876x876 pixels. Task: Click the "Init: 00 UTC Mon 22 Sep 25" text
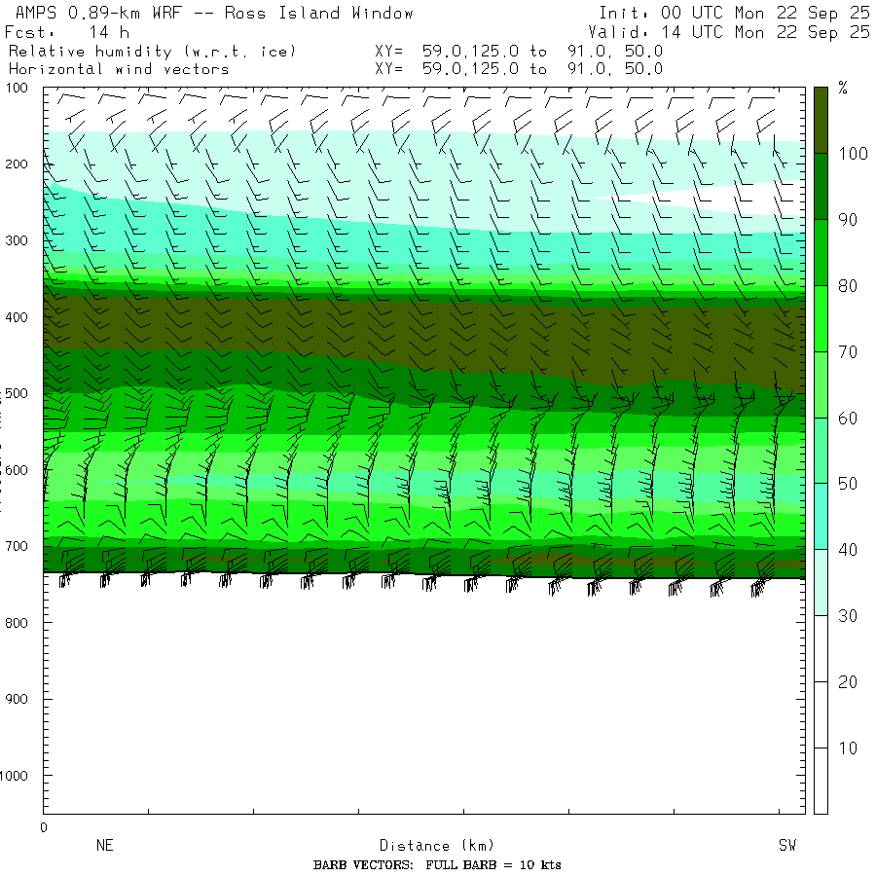tap(734, 13)
